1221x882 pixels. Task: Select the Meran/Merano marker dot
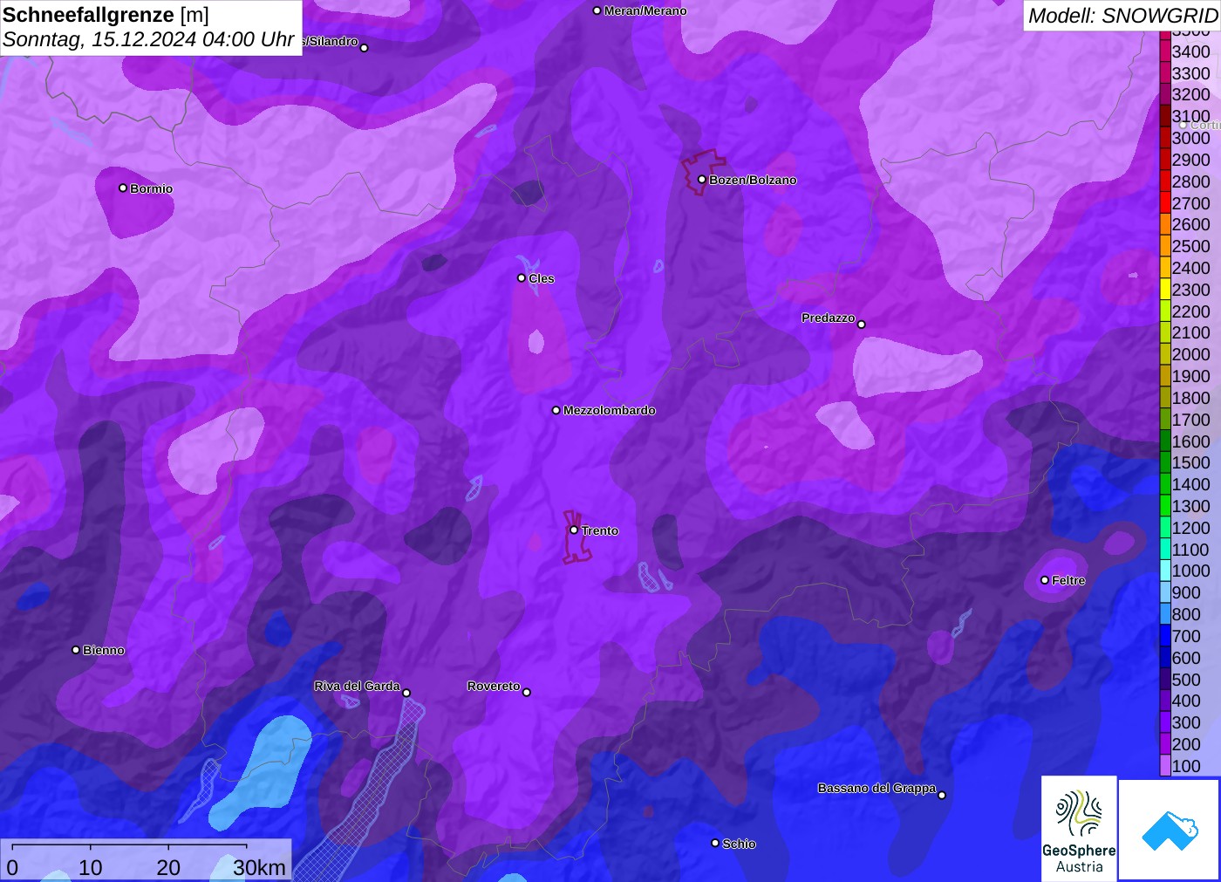click(597, 10)
